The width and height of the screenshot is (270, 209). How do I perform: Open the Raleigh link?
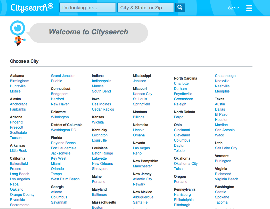point(180,104)
